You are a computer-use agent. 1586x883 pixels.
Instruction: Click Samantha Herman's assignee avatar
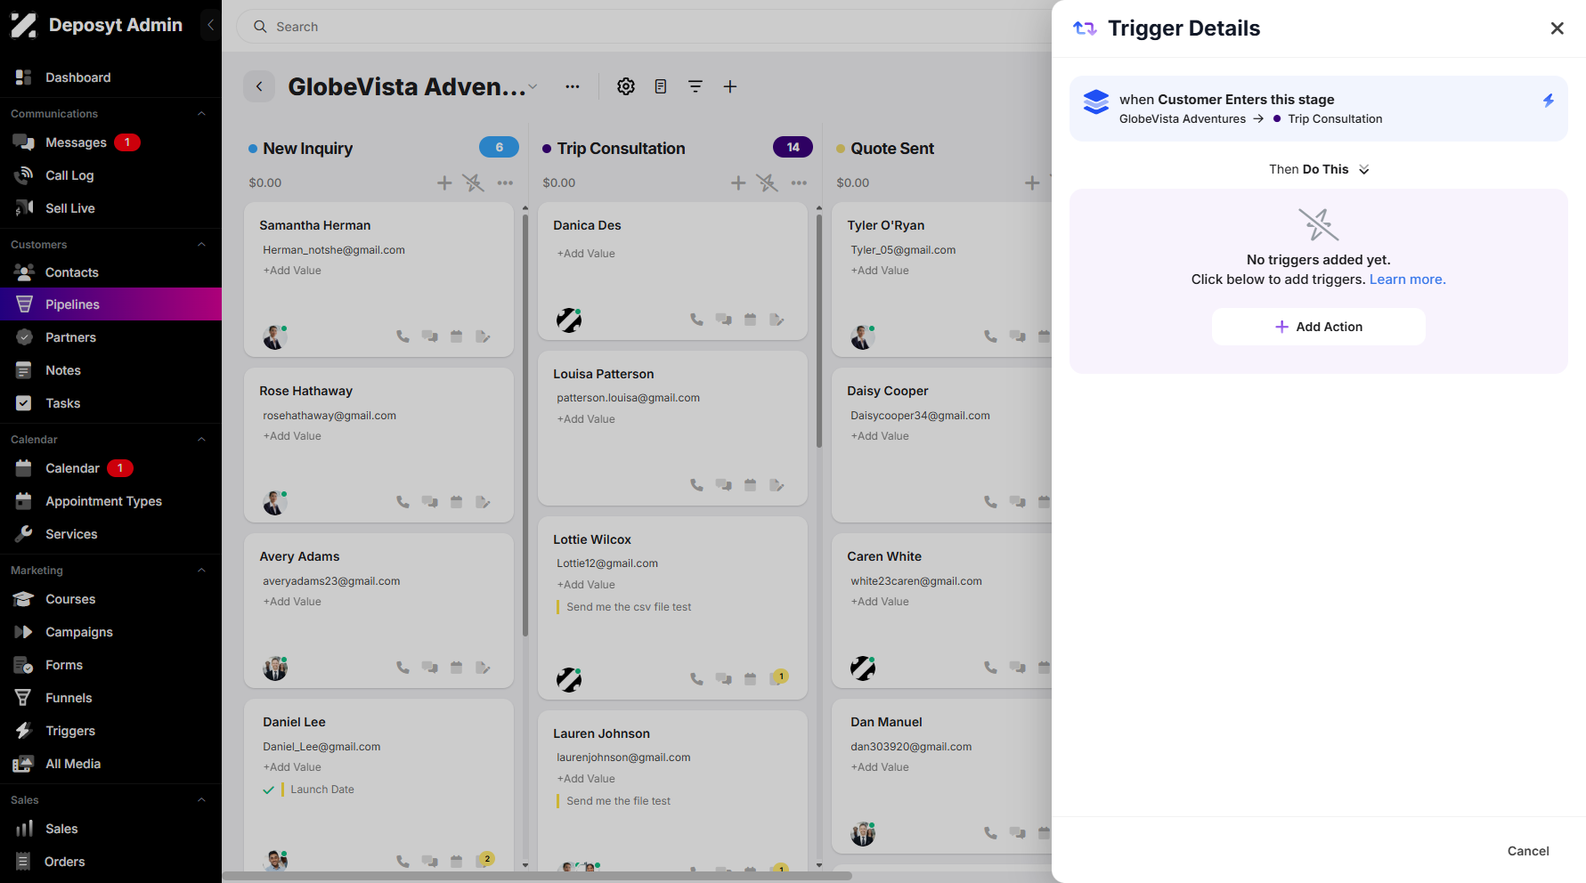[274, 337]
